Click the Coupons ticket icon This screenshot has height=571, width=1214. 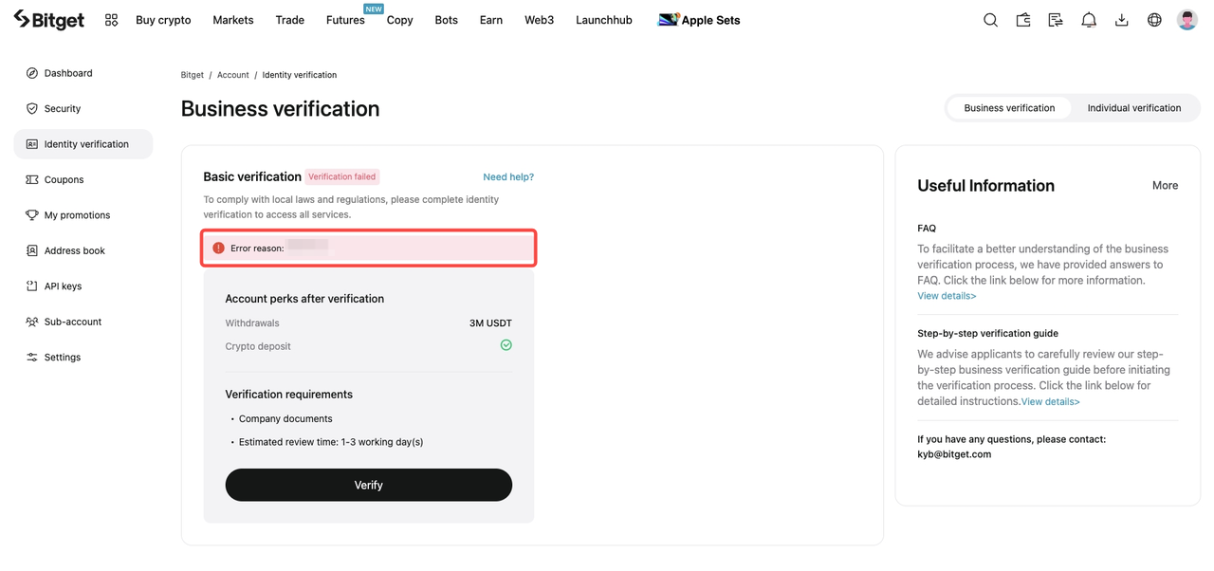(x=32, y=180)
